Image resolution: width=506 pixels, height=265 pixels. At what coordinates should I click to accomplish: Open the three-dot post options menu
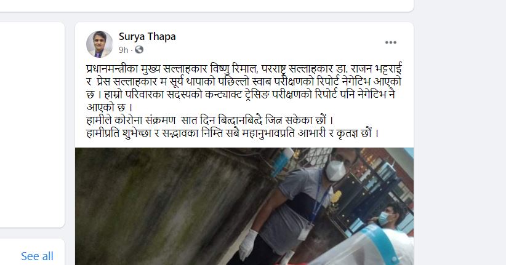click(390, 42)
